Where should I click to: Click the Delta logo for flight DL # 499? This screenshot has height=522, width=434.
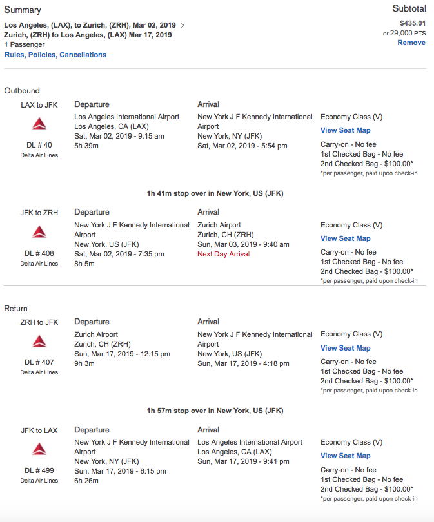pos(39,449)
